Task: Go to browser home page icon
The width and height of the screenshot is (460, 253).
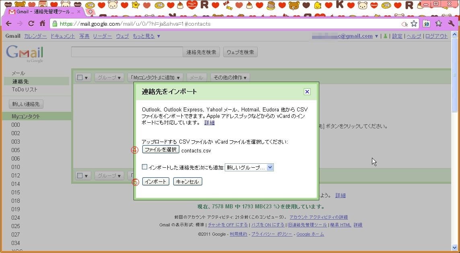Action: pyautogui.click(x=42, y=24)
